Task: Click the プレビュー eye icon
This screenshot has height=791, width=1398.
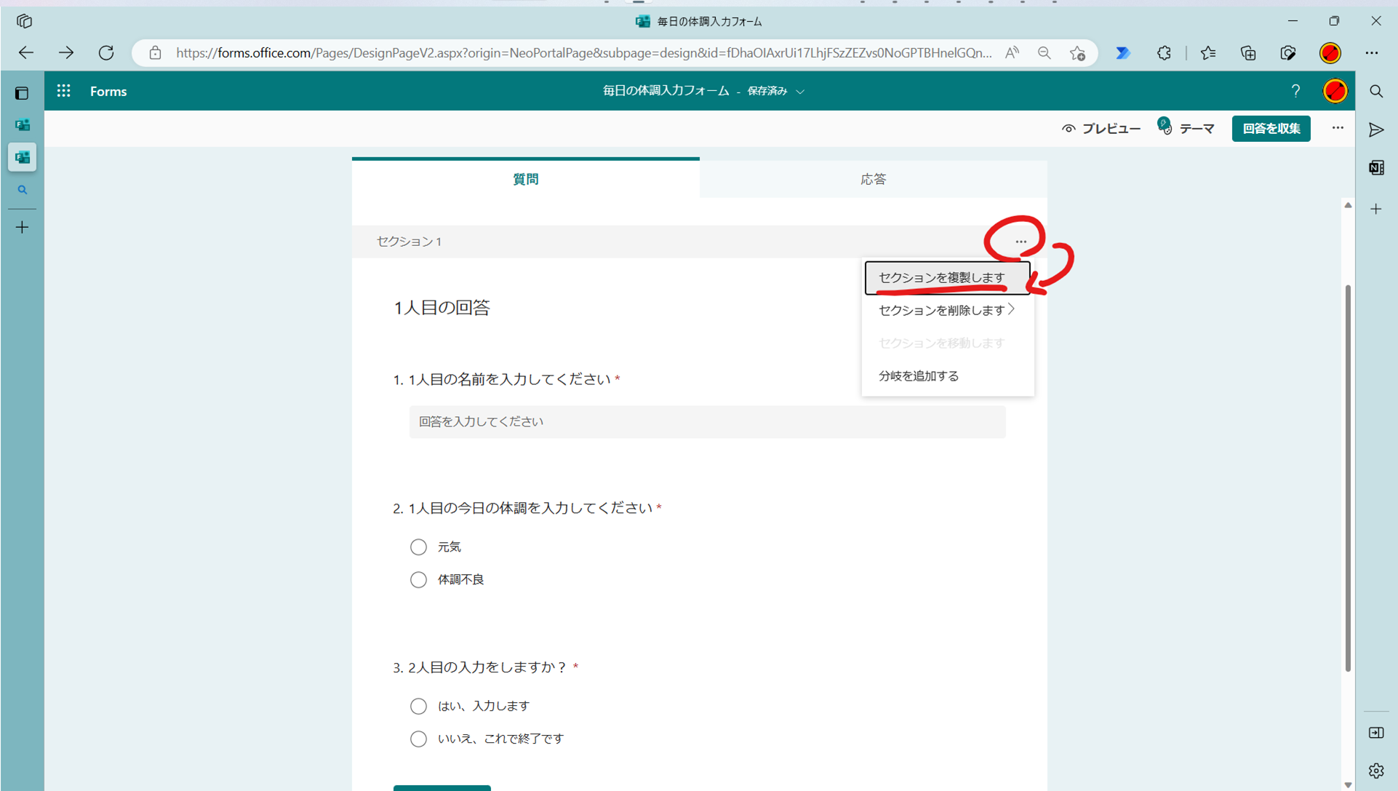Action: pos(1069,129)
